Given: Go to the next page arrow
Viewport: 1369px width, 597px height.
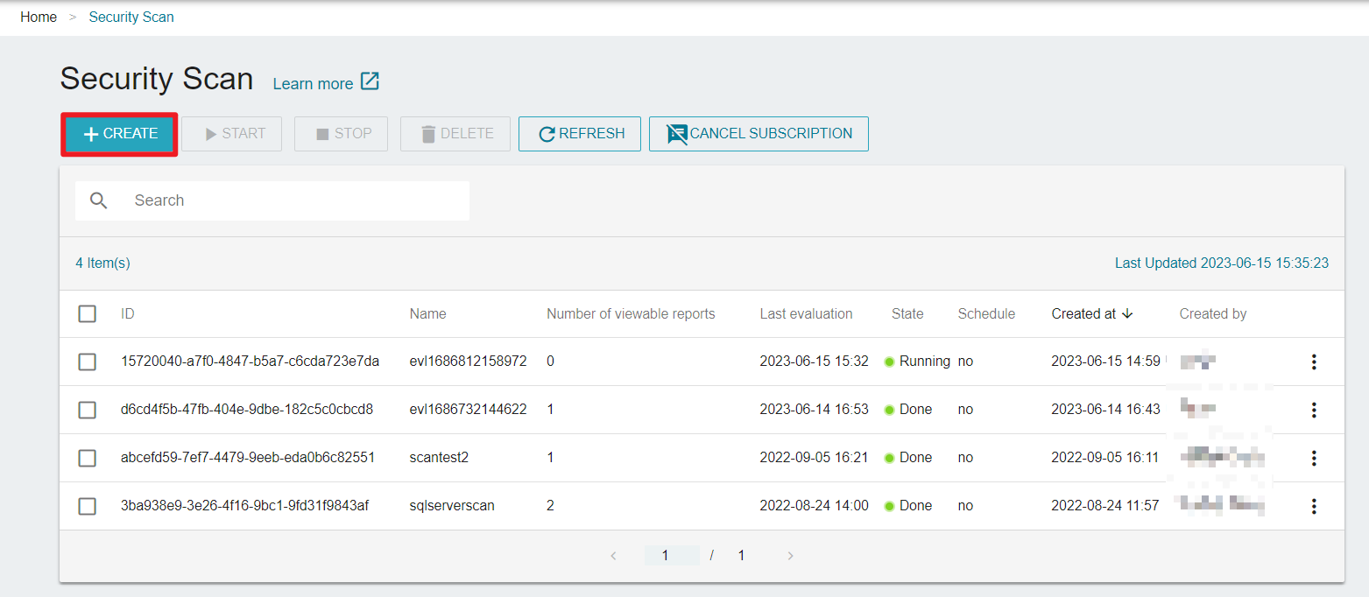Looking at the screenshot, I should [790, 556].
